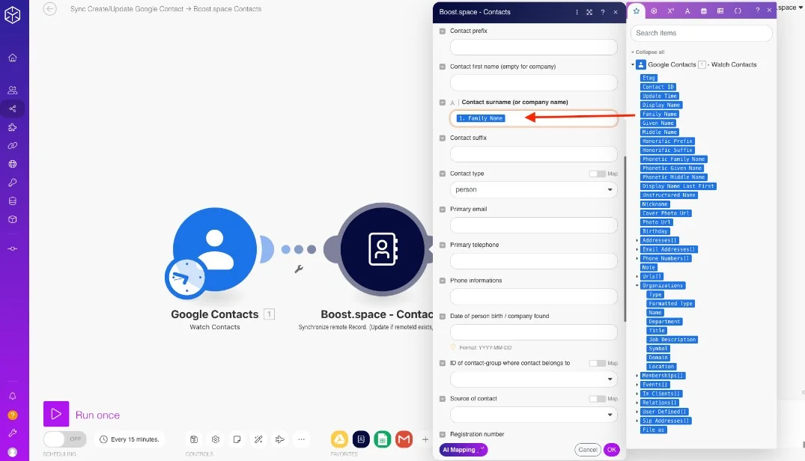
Task: Switch on the Map toggle for Source of contact
Action: pyautogui.click(x=597, y=399)
